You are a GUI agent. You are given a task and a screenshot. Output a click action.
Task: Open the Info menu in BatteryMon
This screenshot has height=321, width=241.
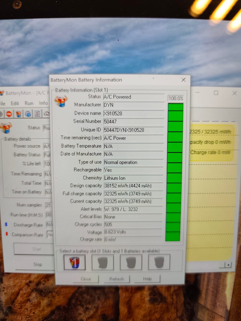[x=43, y=103]
